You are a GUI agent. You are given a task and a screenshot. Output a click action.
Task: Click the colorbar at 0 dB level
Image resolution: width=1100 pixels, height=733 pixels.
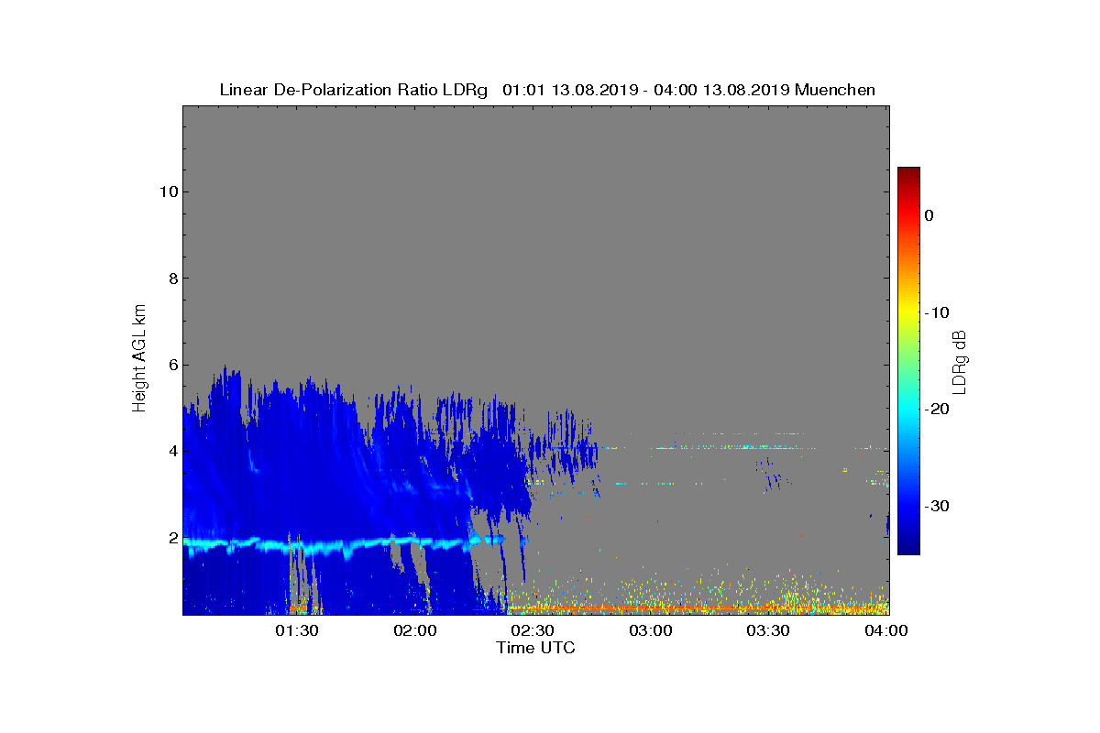908,215
